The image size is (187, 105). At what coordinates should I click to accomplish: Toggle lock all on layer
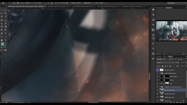click(170, 66)
